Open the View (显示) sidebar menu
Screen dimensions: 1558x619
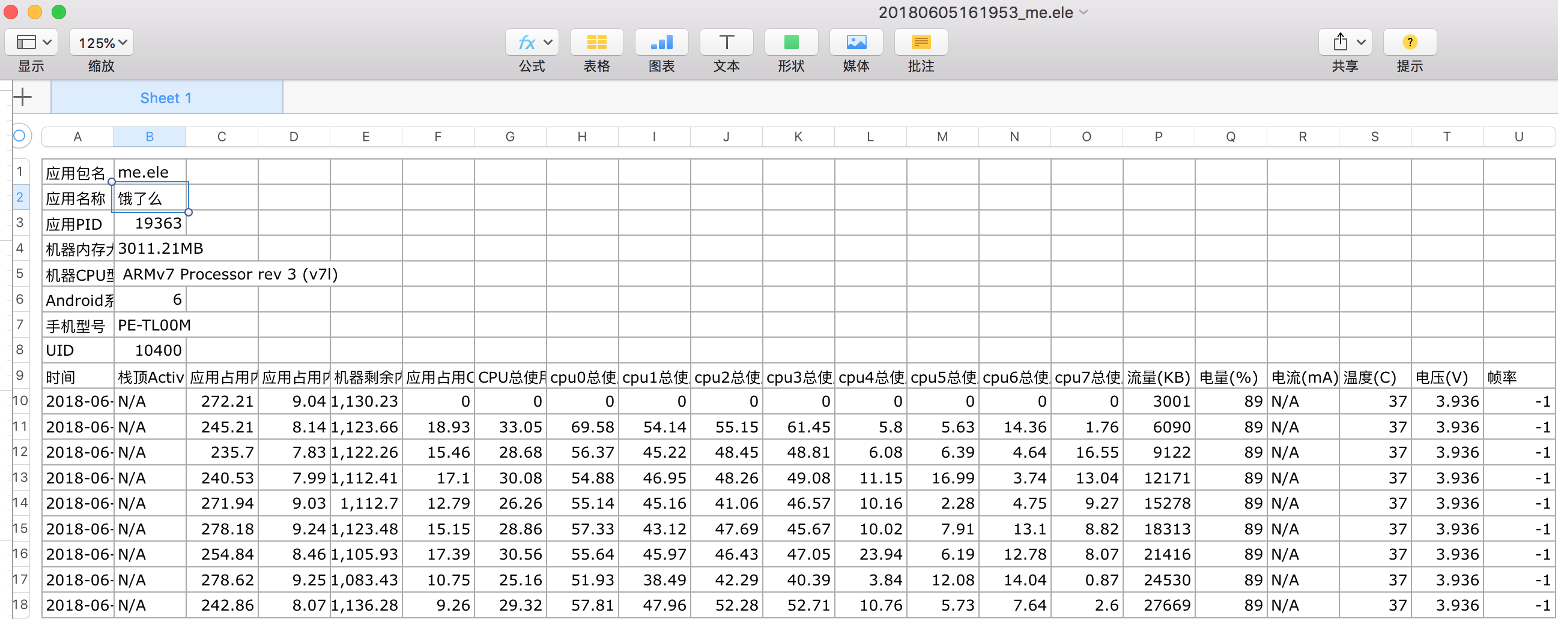(31, 42)
